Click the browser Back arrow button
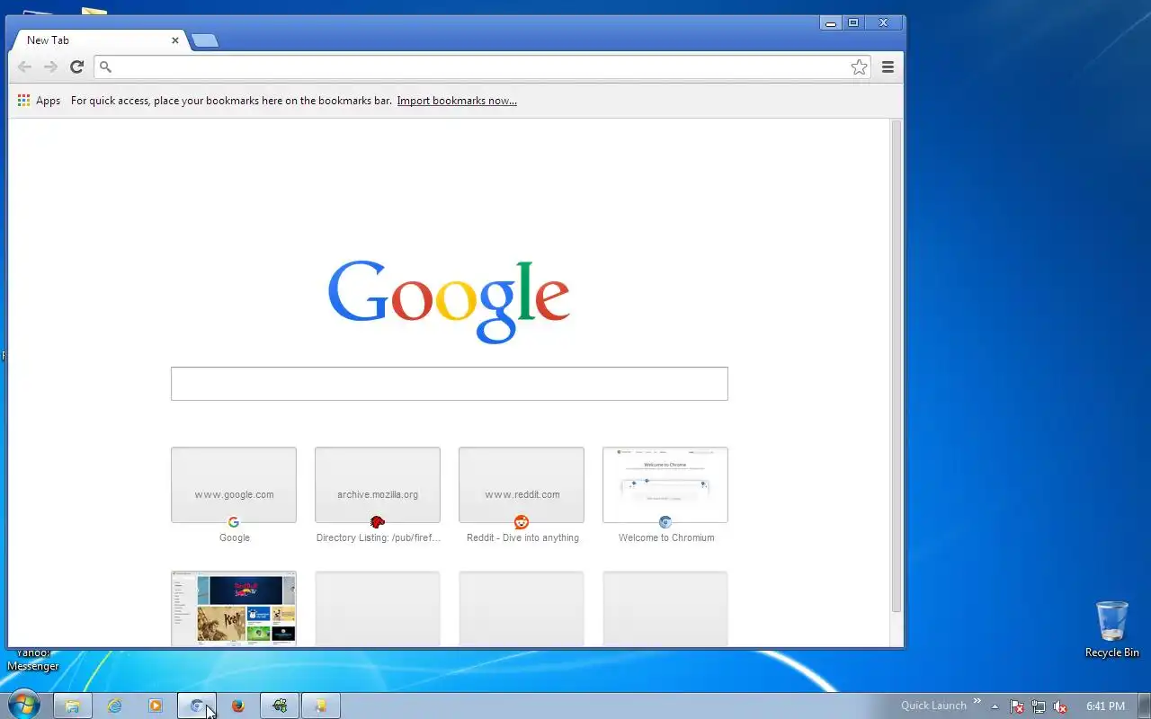Viewport: 1151px width, 719px height. tap(24, 67)
